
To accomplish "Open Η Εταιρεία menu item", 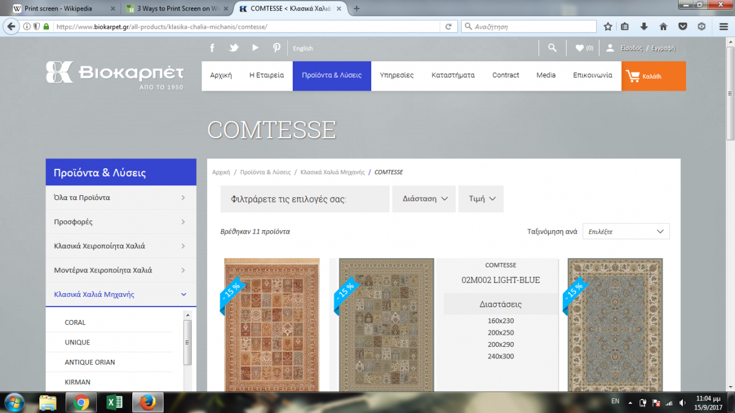I will [x=266, y=75].
